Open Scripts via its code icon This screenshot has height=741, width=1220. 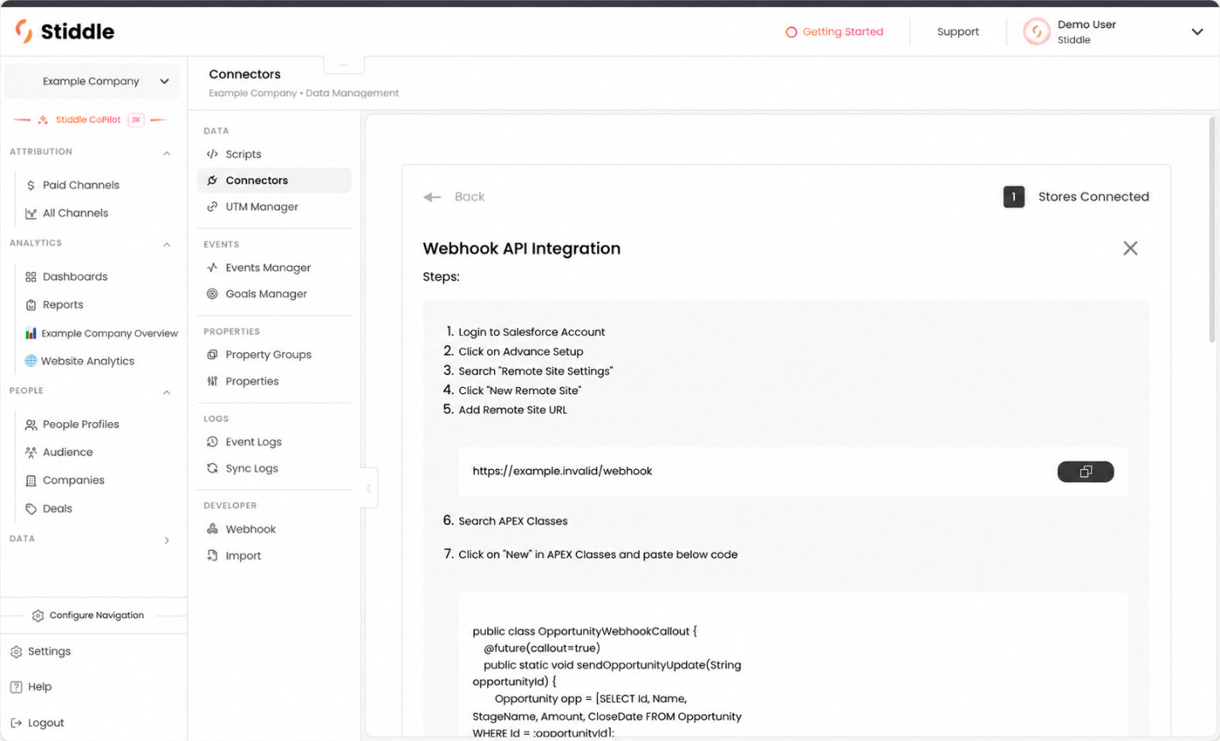pos(212,154)
